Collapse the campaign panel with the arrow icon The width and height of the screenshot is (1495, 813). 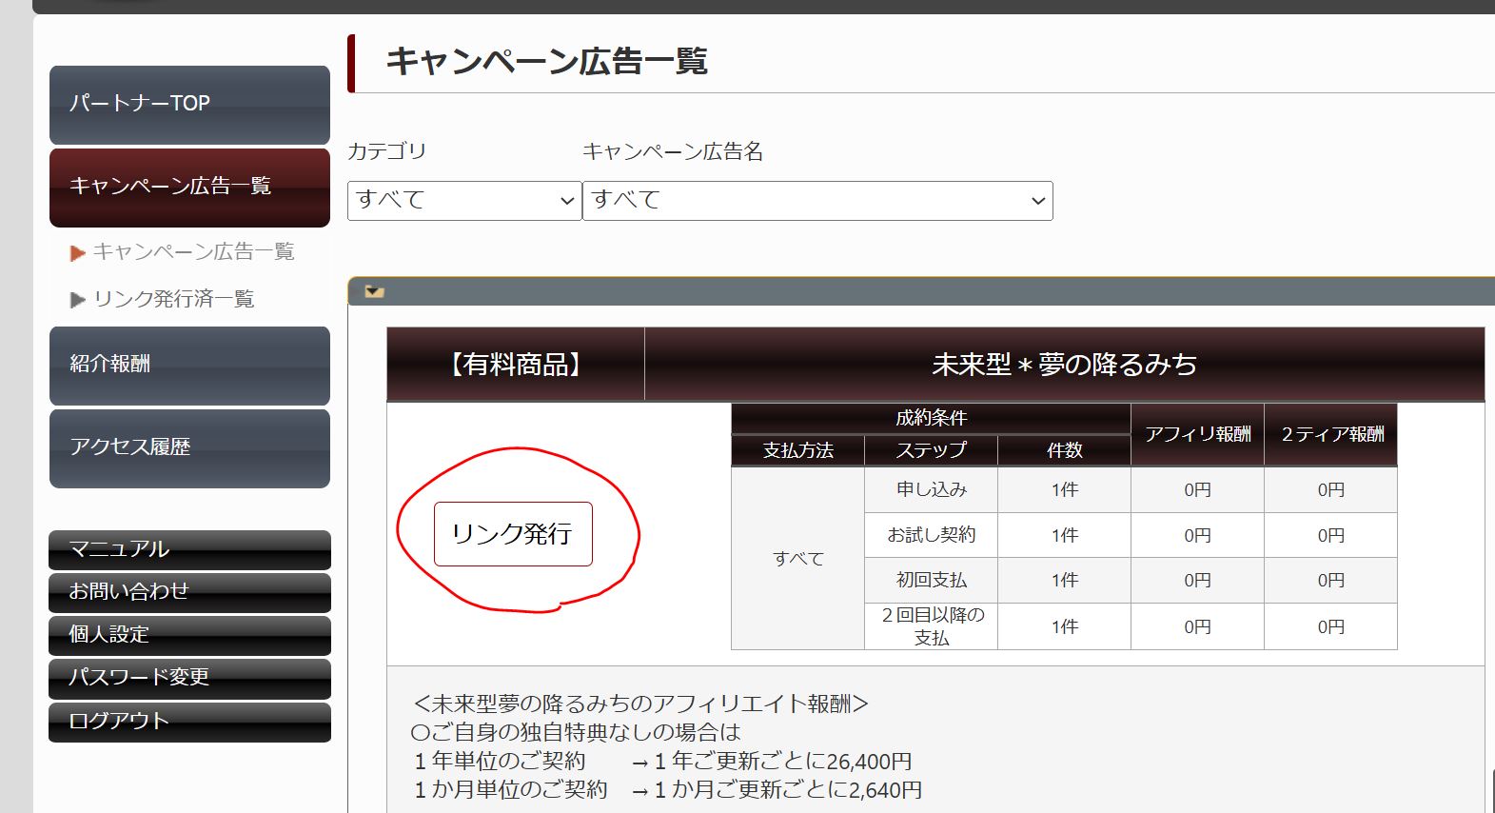click(x=374, y=291)
